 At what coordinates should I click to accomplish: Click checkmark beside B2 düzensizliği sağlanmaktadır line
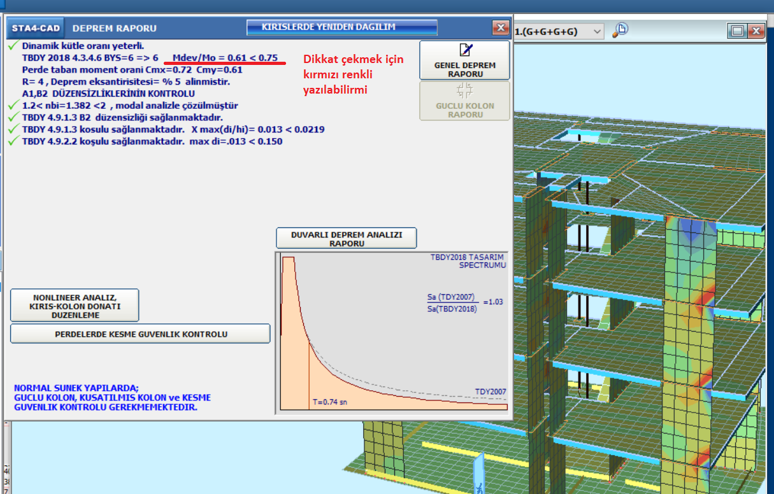tap(13, 118)
